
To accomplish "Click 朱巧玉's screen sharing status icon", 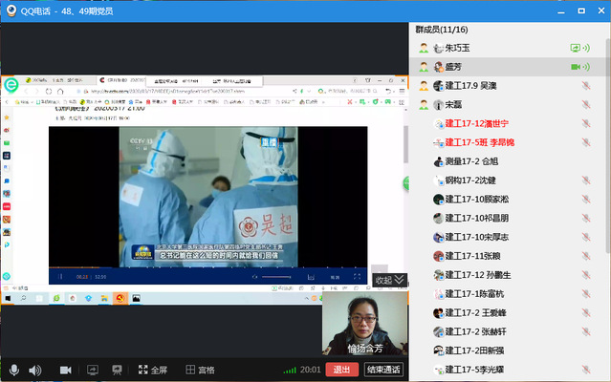I will pyautogui.click(x=578, y=48).
